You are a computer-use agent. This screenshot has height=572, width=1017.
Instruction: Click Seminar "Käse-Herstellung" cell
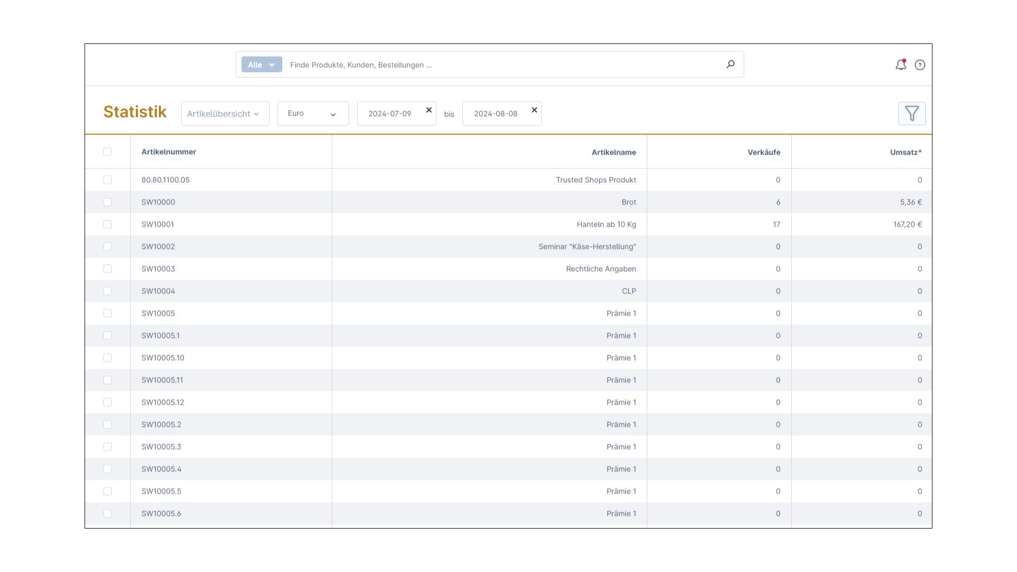pos(587,247)
